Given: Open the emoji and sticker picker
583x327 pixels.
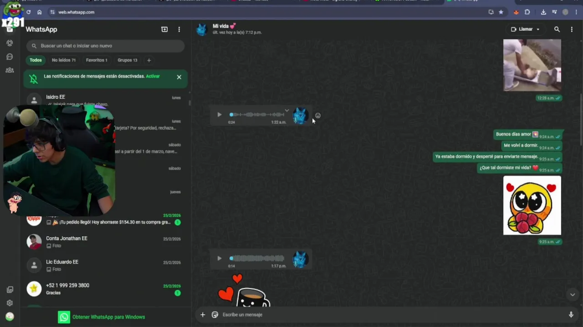Looking at the screenshot, I should tap(215, 315).
